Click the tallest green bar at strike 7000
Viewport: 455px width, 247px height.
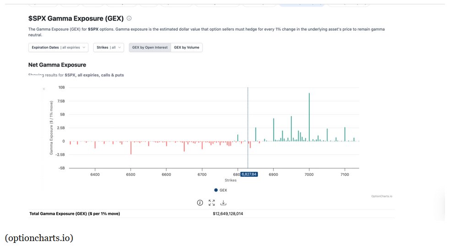click(309, 117)
